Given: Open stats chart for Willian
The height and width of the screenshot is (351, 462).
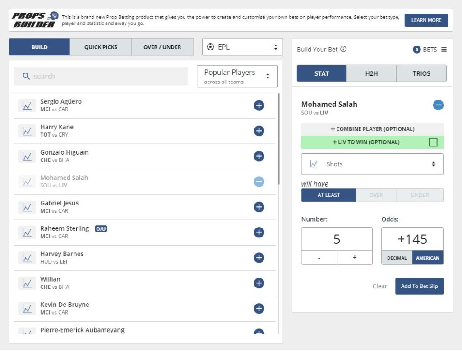Looking at the screenshot, I should click(x=27, y=283).
